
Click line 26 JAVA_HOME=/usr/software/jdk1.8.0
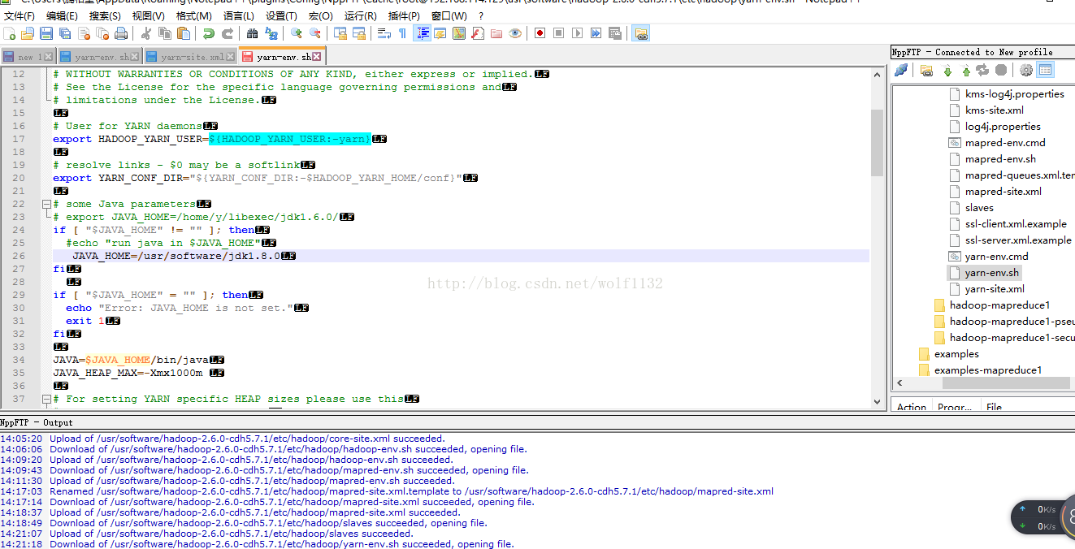(176, 256)
